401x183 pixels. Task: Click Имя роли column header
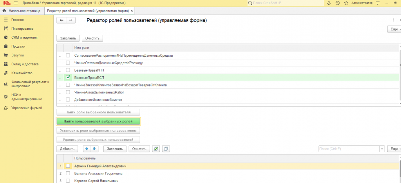pyautogui.click(x=235, y=48)
